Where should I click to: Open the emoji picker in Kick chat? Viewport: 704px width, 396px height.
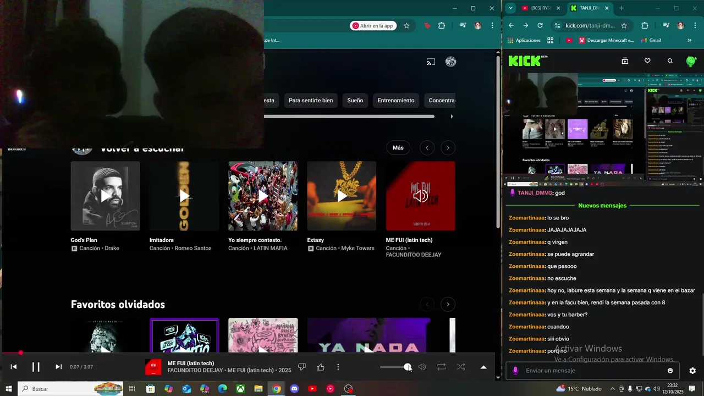coord(670,371)
